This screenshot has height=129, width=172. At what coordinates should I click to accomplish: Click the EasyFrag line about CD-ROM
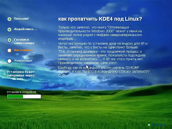(99, 67)
